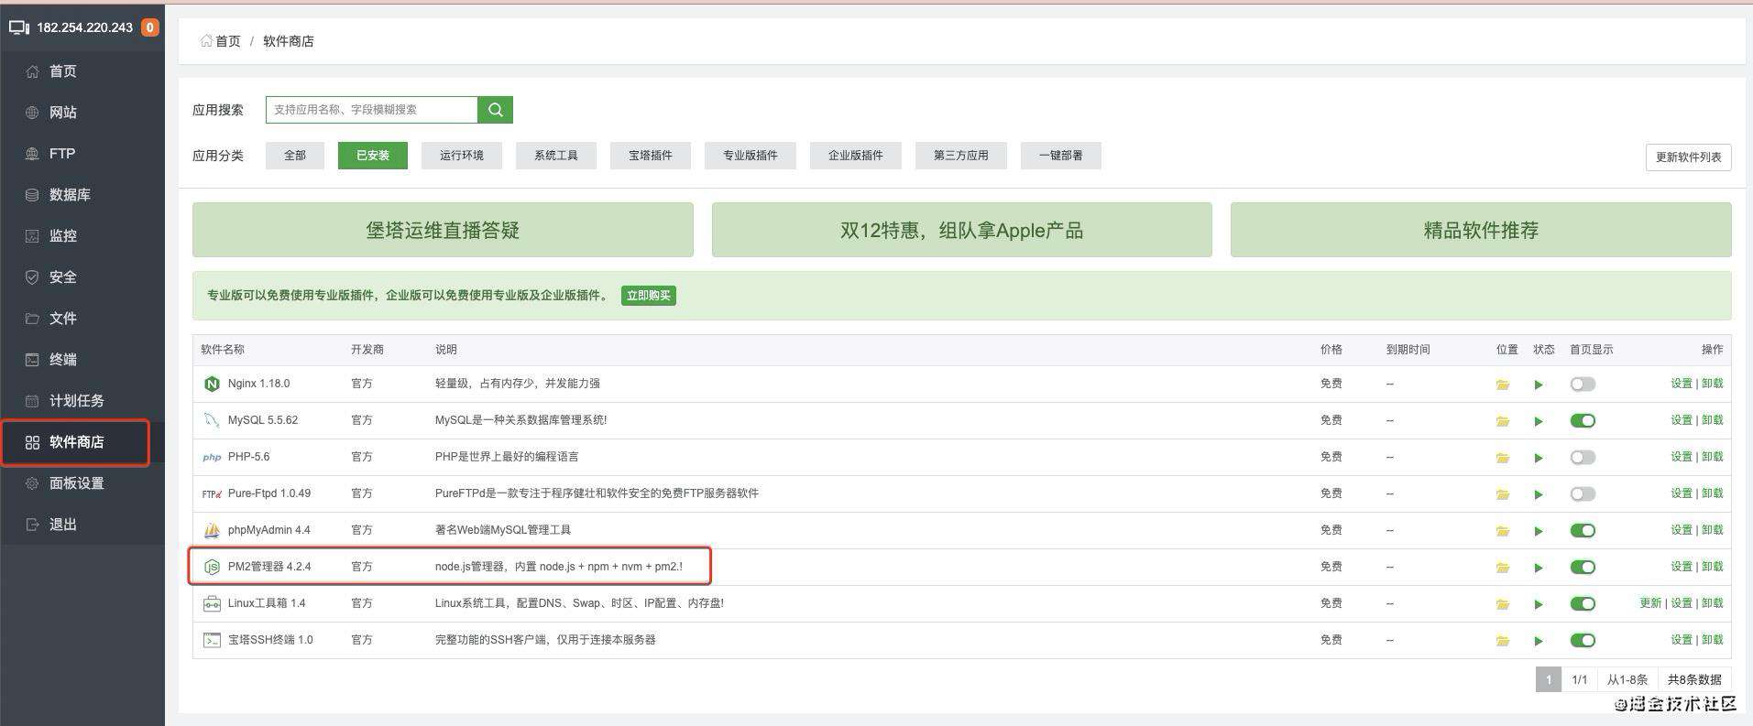The image size is (1753, 726).
Task: Select the 宝塔插件 category tab
Action: pyautogui.click(x=651, y=156)
